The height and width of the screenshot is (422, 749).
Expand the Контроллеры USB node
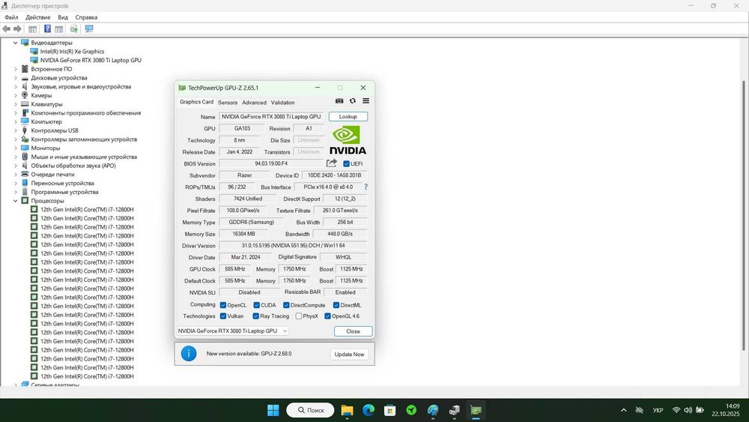[x=15, y=130]
